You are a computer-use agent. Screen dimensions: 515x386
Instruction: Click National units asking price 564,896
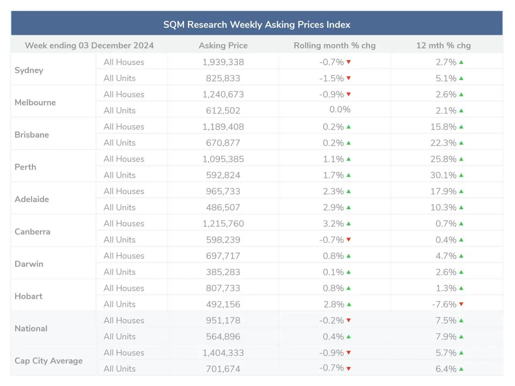point(223,336)
